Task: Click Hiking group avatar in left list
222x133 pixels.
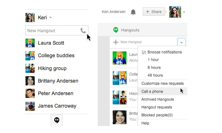Action: point(30,68)
